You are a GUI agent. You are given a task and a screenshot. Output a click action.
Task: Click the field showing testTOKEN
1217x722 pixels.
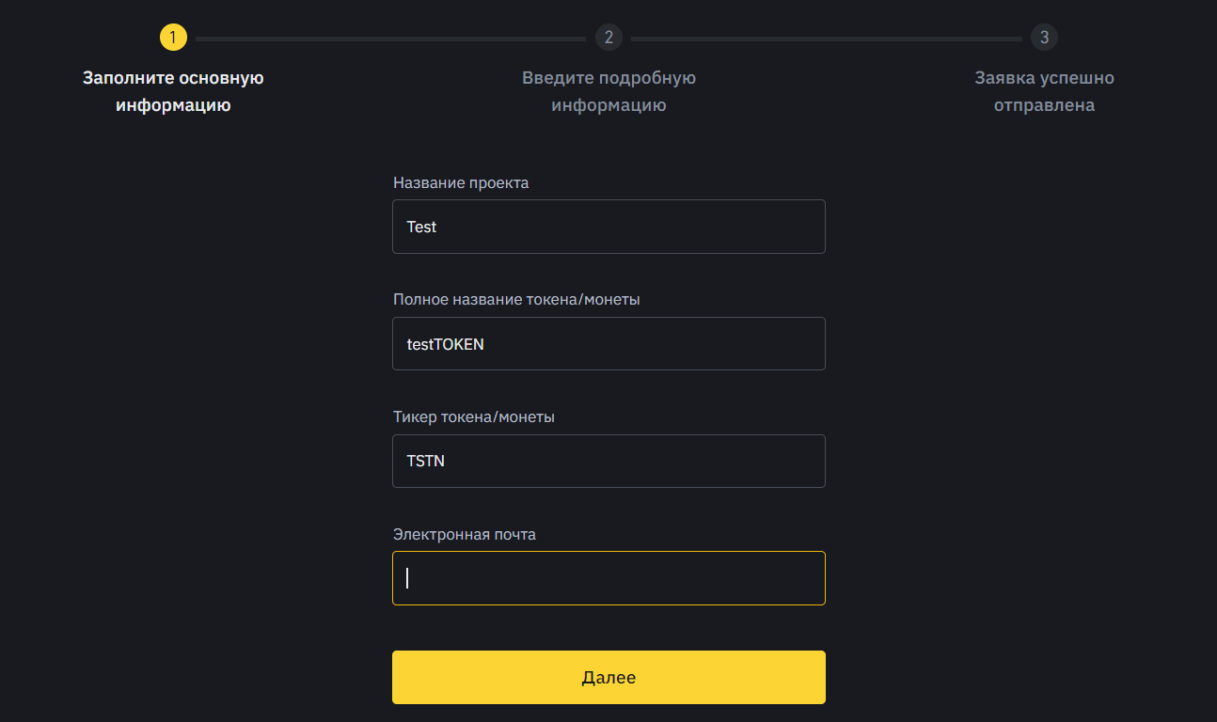pos(608,343)
